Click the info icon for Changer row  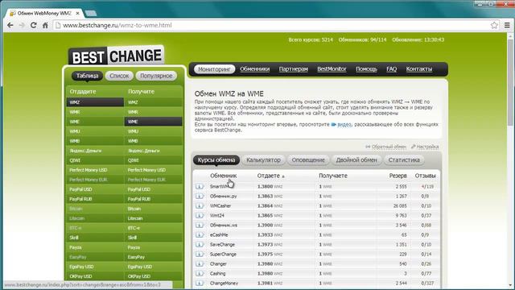point(200,263)
